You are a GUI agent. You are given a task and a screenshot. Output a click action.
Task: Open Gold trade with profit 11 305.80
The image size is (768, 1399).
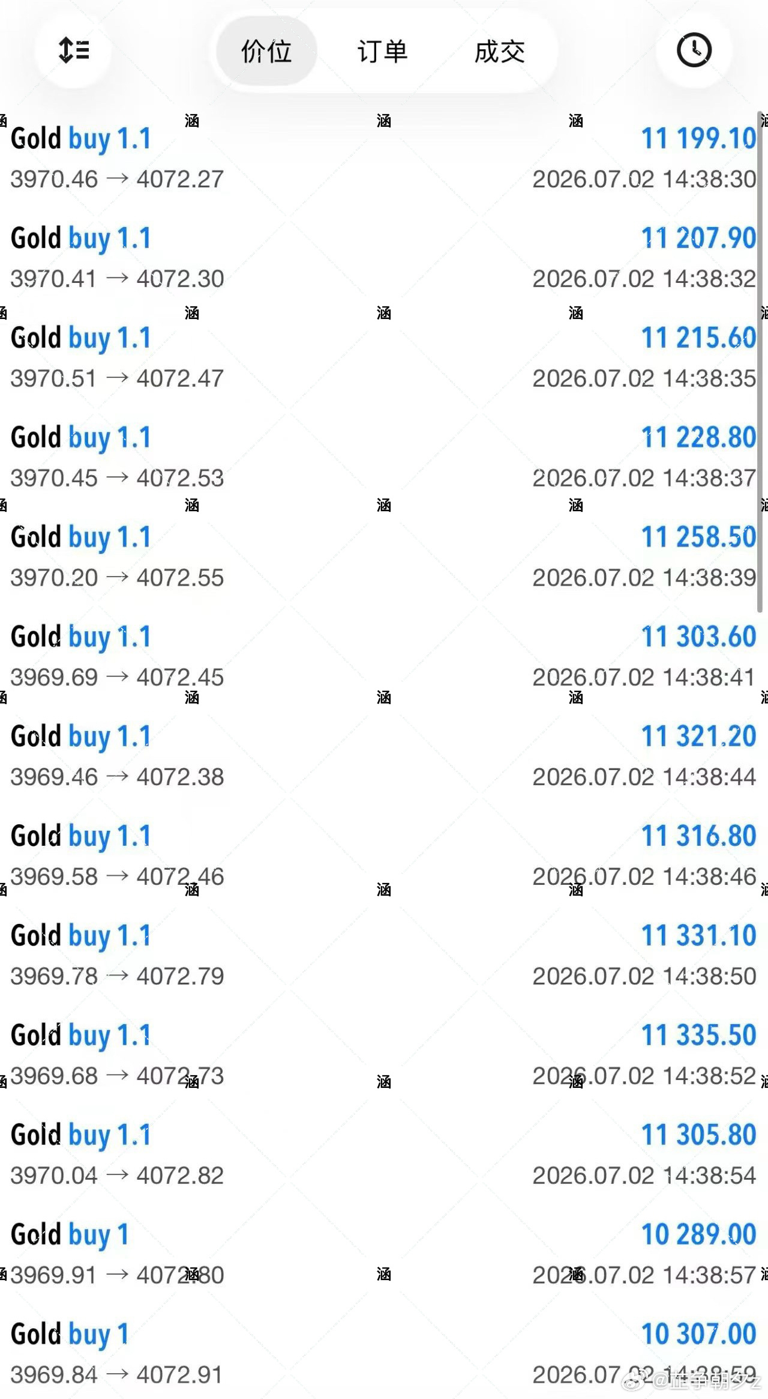click(x=384, y=1155)
